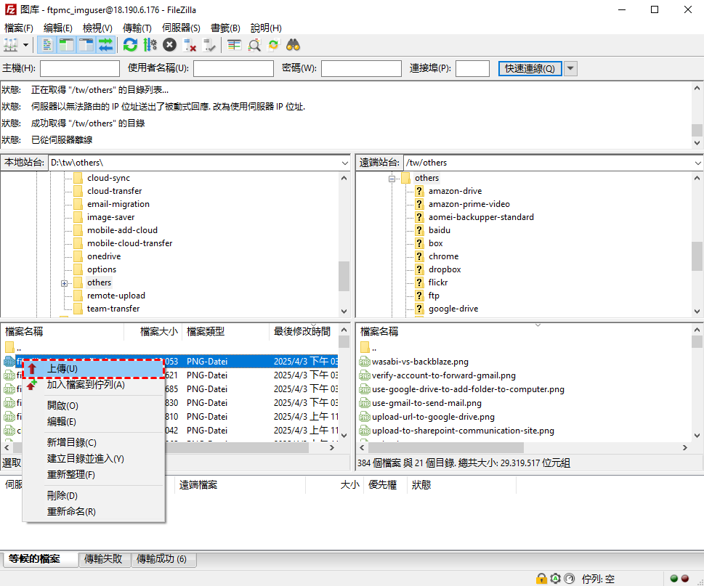This screenshot has width=704, height=586.
Task: Click the padlock encryption status icon
Action: click(x=541, y=579)
